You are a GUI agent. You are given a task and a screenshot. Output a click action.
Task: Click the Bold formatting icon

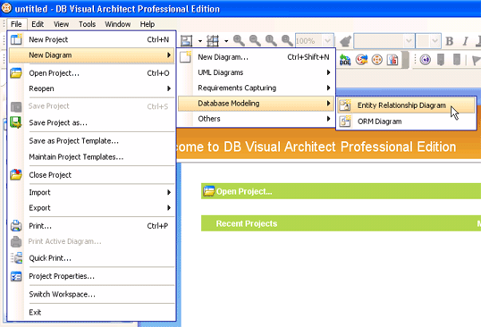pos(450,41)
